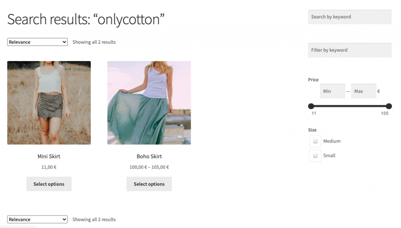Image resolution: width=401 pixels, height=228 pixels.
Task: Grab the maximum price slider handle
Action: click(389, 106)
